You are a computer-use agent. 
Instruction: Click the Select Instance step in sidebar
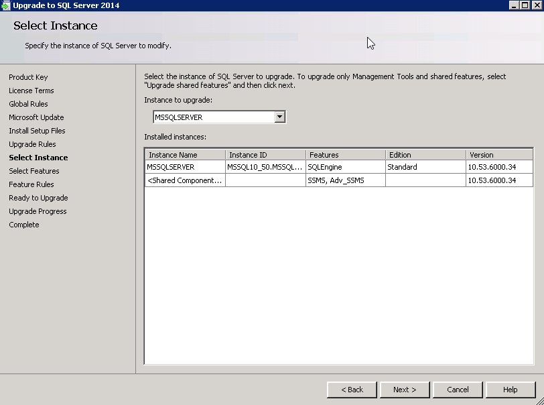click(38, 158)
